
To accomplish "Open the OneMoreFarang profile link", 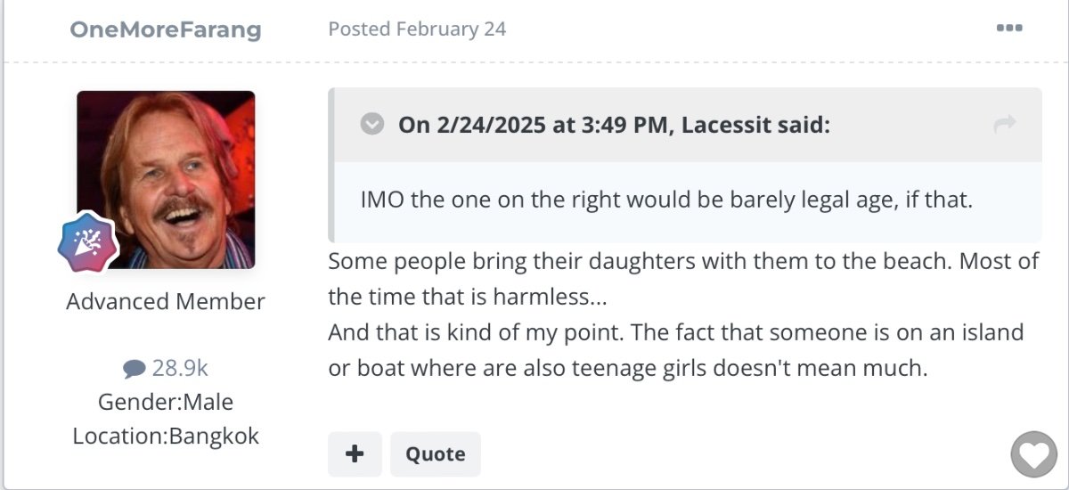I will [166, 29].
